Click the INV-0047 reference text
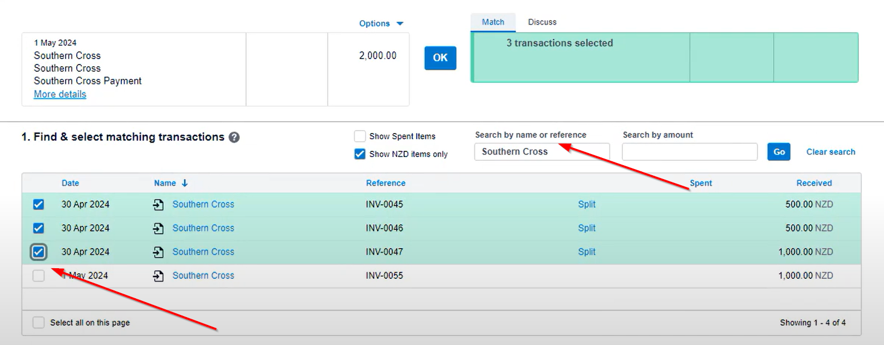 [x=385, y=252]
